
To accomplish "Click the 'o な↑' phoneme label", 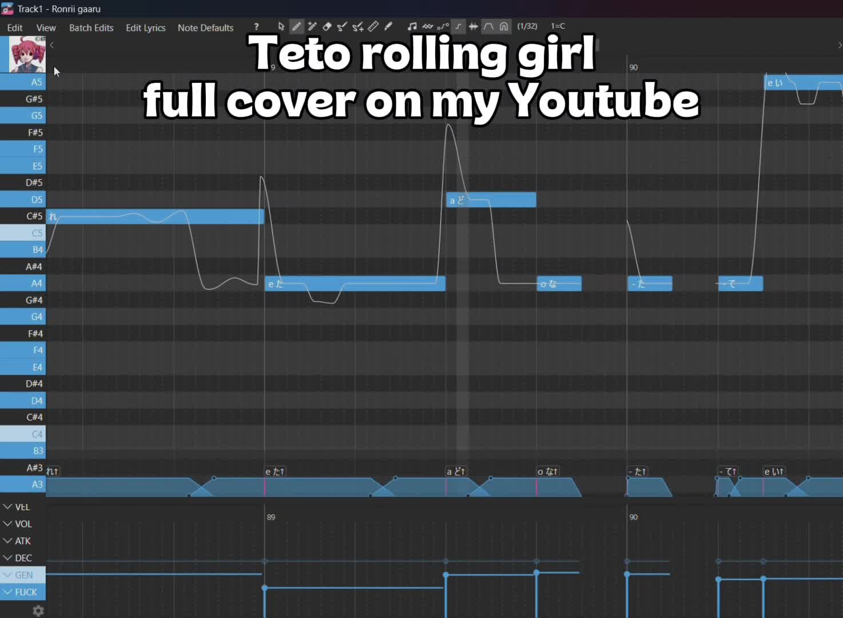I will (547, 472).
